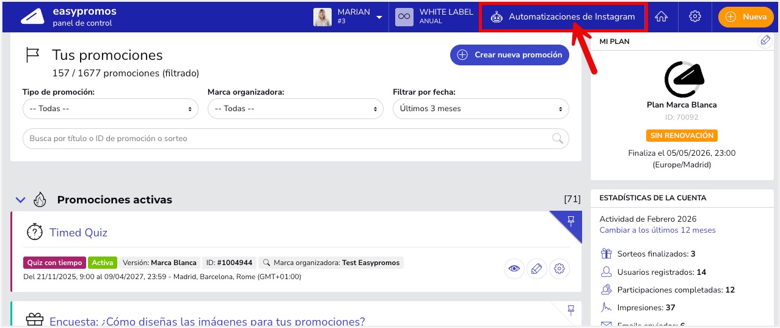Click the orange Nueva button
Viewport: 780px width, 328px height.
(x=745, y=17)
